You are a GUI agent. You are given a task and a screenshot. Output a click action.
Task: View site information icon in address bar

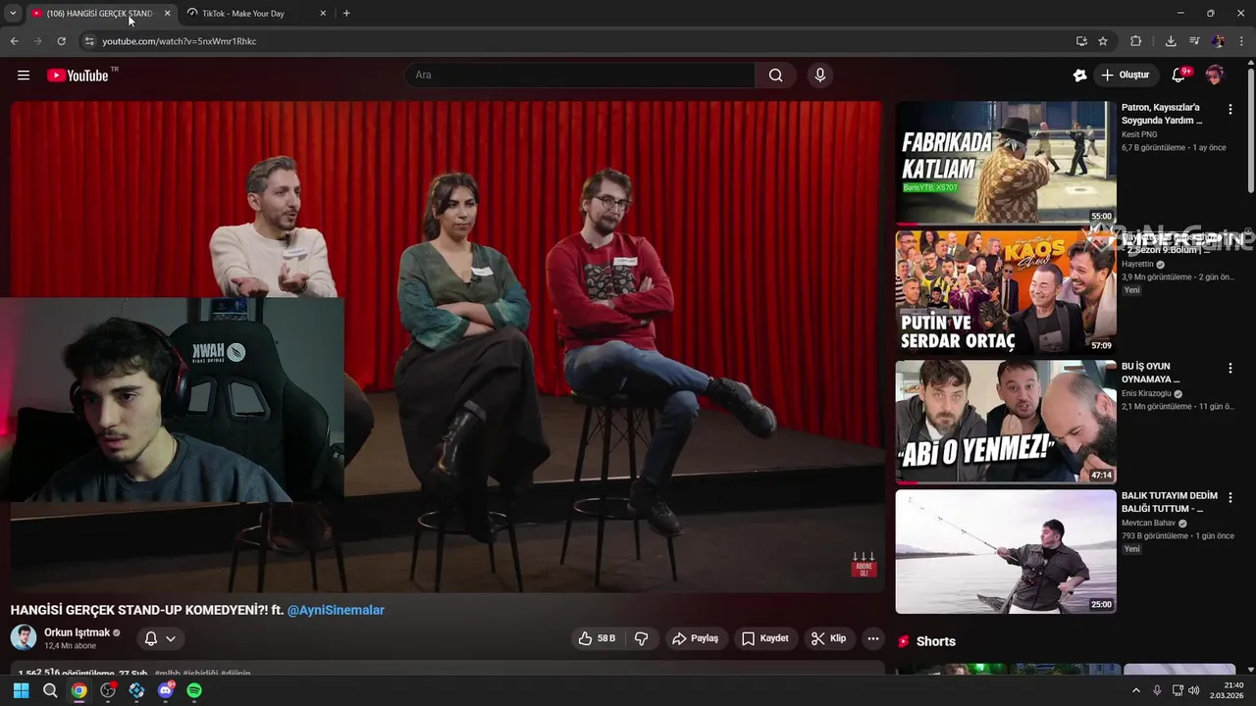coord(89,41)
